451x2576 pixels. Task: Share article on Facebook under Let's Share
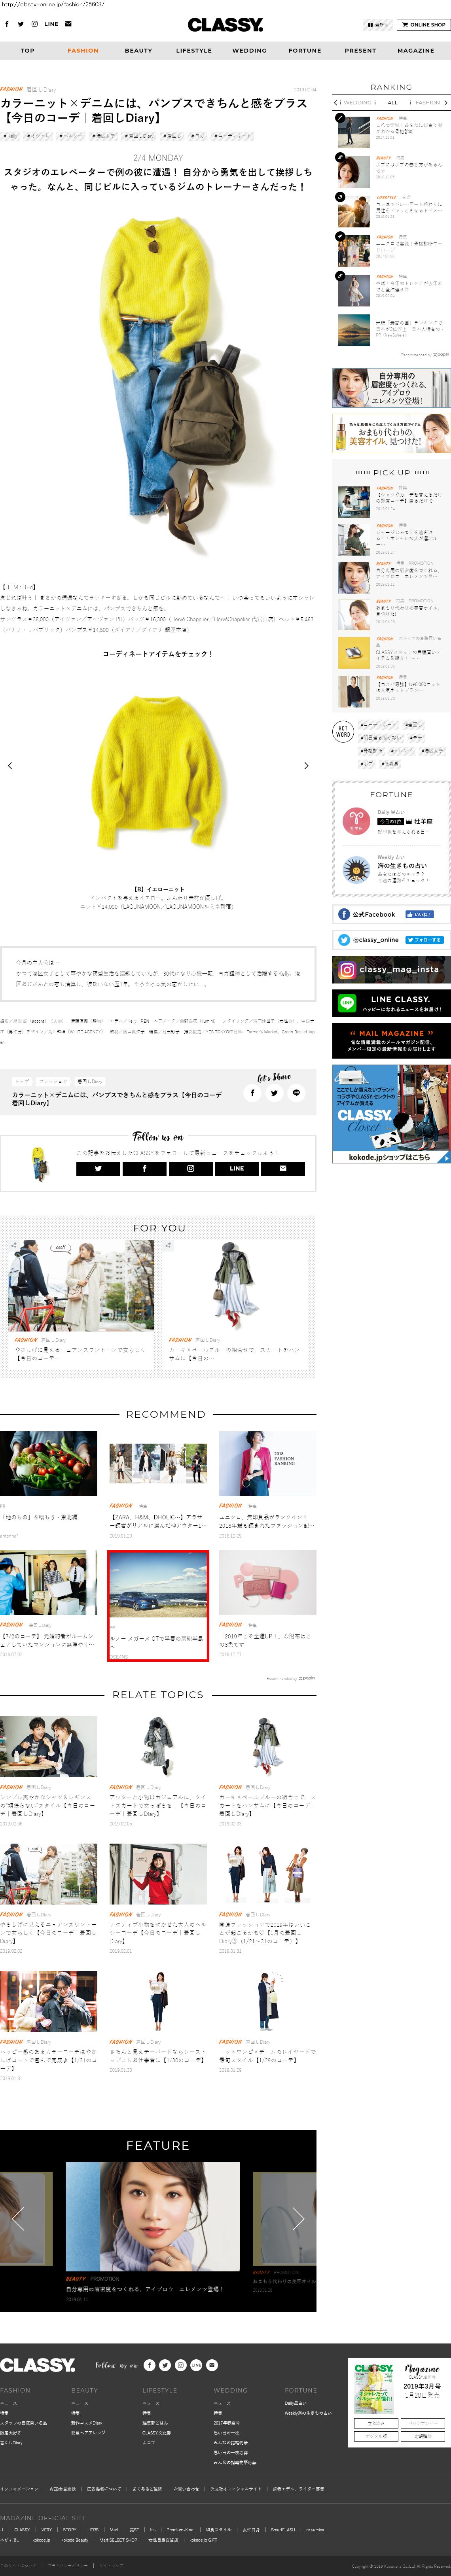pyautogui.click(x=252, y=1093)
